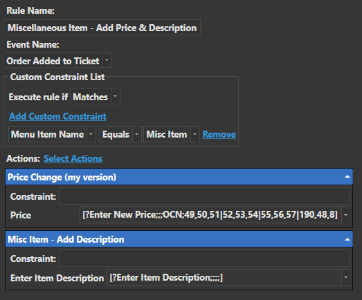Open the Price field dropdown arrow
The height and width of the screenshot is (300, 362).
point(346,215)
